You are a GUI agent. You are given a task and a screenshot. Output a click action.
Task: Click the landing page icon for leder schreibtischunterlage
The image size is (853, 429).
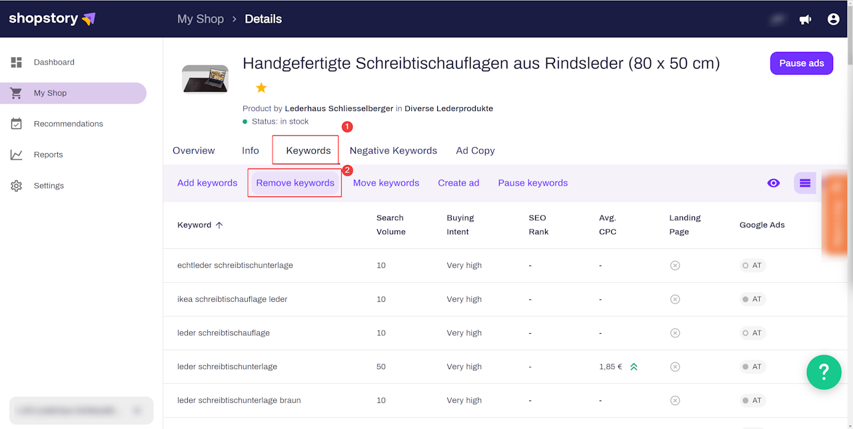point(674,366)
